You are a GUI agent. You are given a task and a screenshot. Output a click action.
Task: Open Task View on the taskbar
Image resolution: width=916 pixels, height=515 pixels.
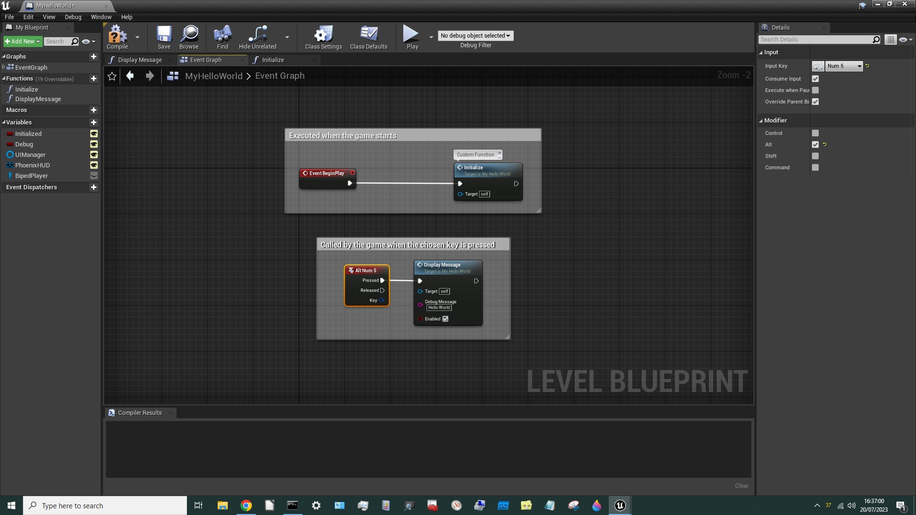tap(198, 505)
